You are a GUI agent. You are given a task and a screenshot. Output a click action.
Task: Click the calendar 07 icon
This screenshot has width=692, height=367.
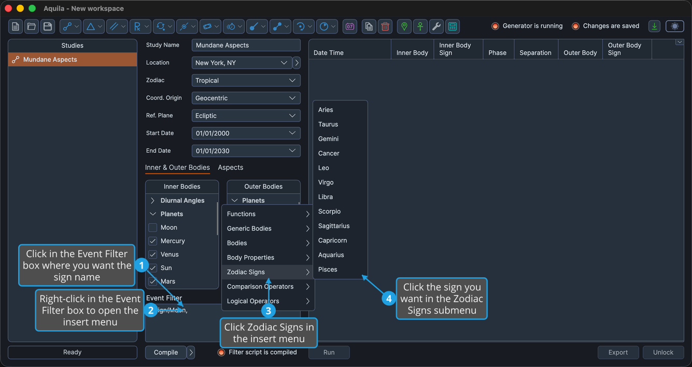coord(350,26)
